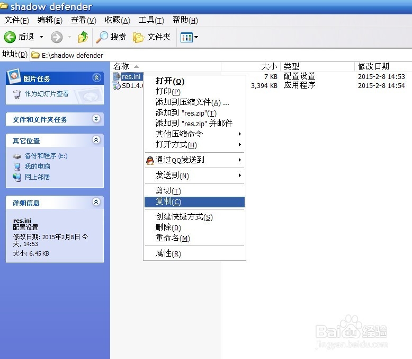Click the res.ini file icon
This screenshot has height=359, width=412.
(117, 76)
